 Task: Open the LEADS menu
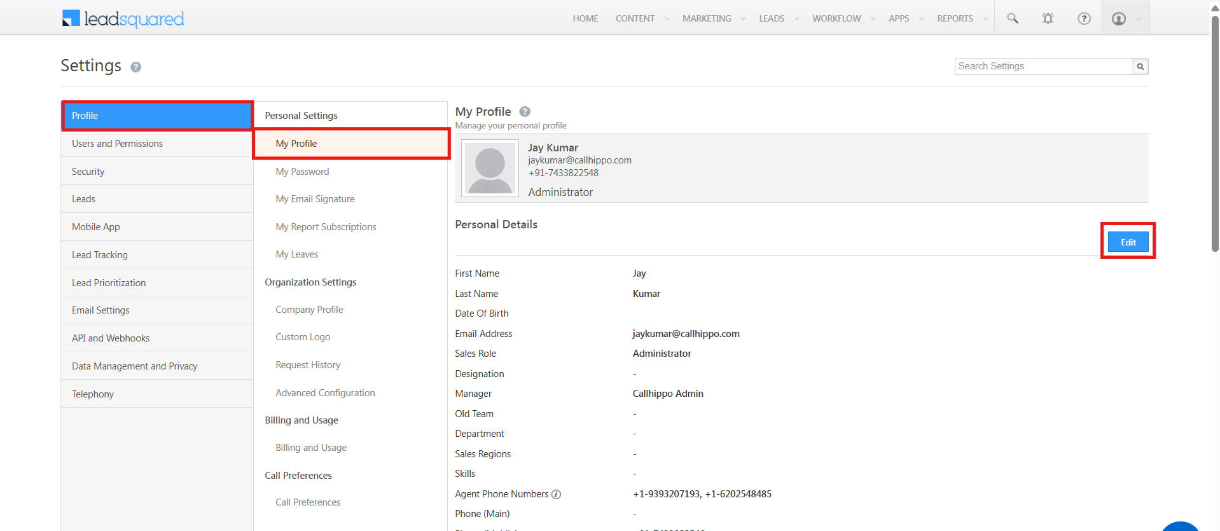point(772,18)
